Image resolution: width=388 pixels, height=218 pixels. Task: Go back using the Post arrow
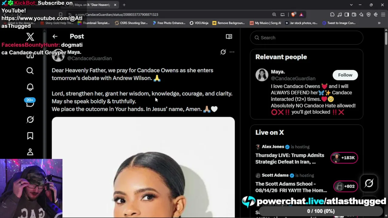point(55,36)
